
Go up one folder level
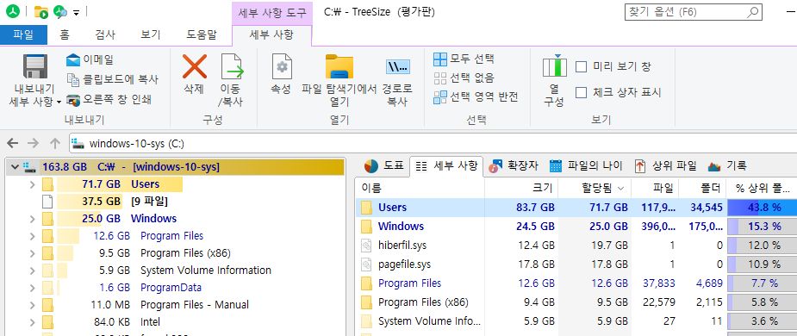coord(55,143)
